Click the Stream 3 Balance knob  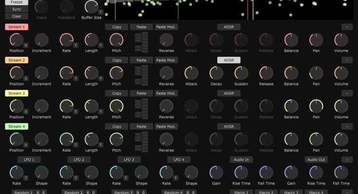click(291, 106)
